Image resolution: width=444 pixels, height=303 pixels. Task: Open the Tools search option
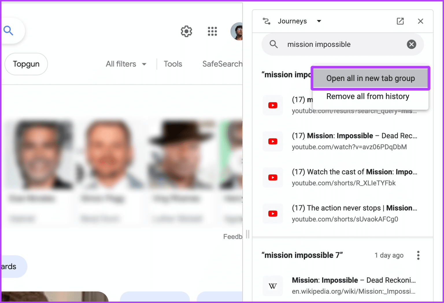point(173,64)
